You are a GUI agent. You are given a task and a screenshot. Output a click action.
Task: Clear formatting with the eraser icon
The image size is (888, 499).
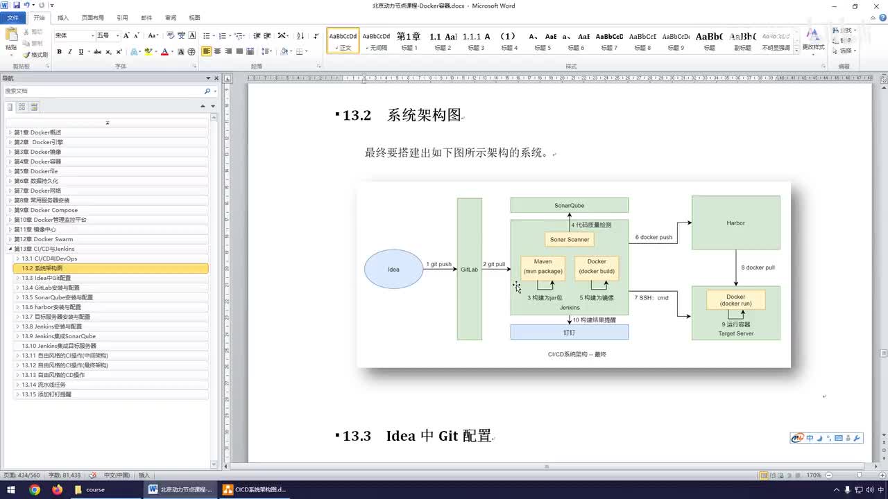[x=170, y=35]
